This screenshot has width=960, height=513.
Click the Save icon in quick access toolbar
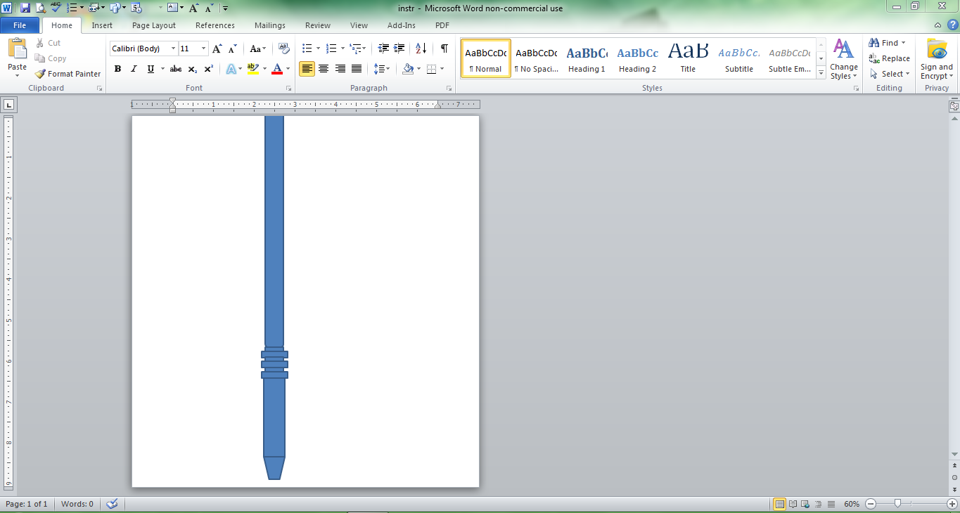point(25,8)
